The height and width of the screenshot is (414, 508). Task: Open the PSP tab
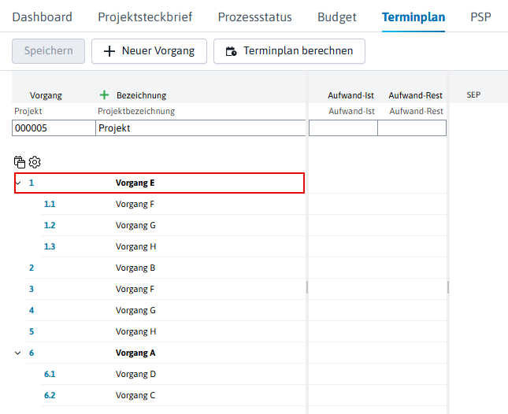click(480, 17)
